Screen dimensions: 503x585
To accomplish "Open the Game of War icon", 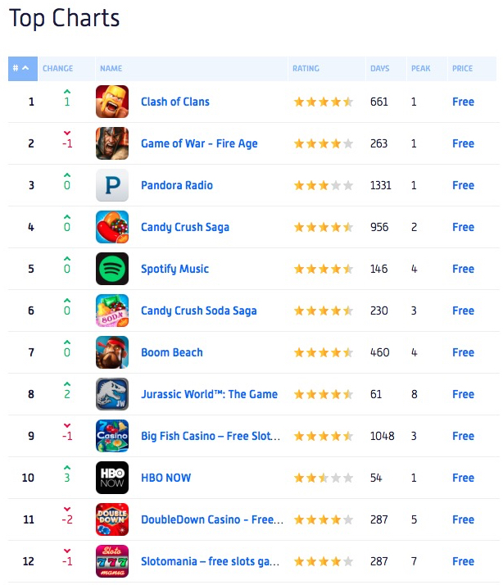I will [112, 143].
